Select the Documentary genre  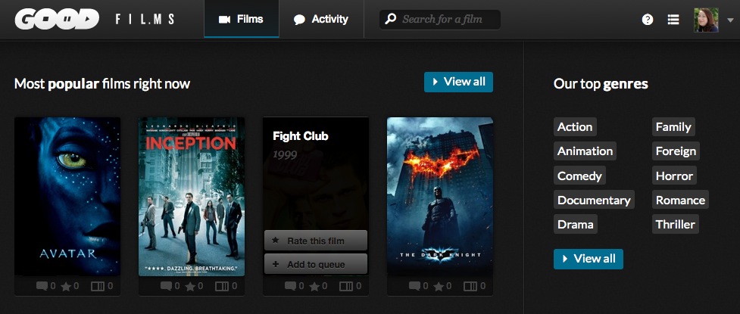point(594,200)
